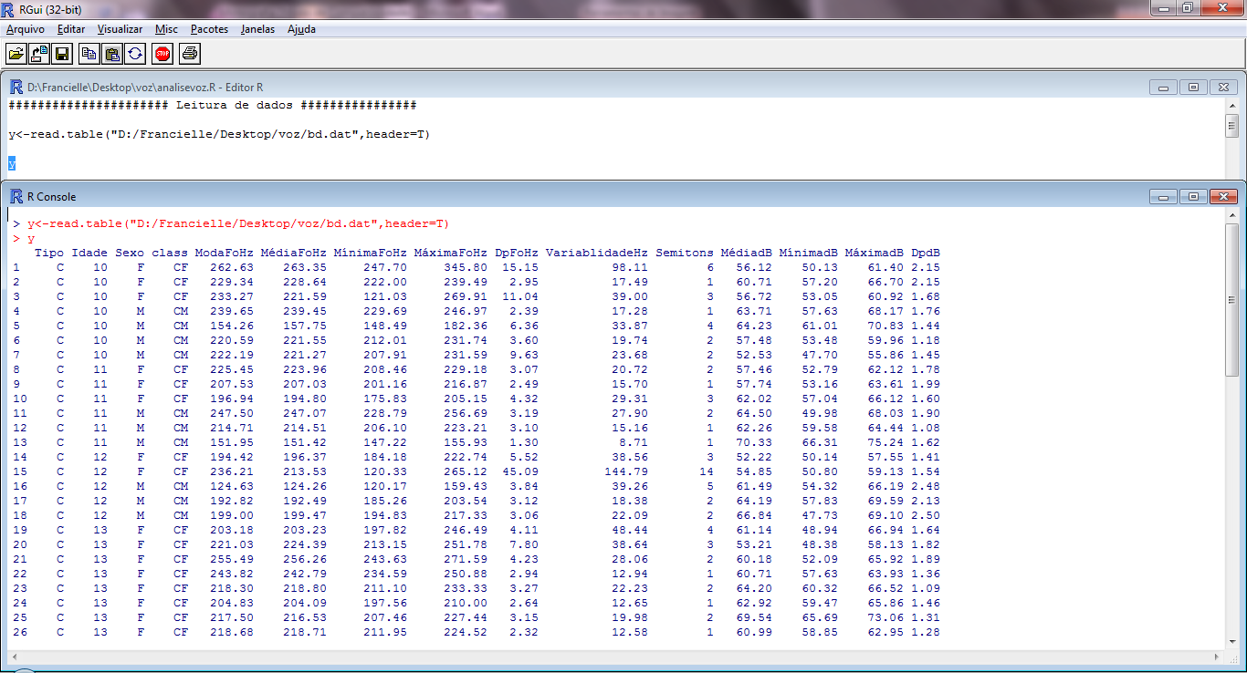Screen dimensions: 1247x673
Task: Click the Editor window scrollbar thumb
Action: click(x=1231, y=126)
